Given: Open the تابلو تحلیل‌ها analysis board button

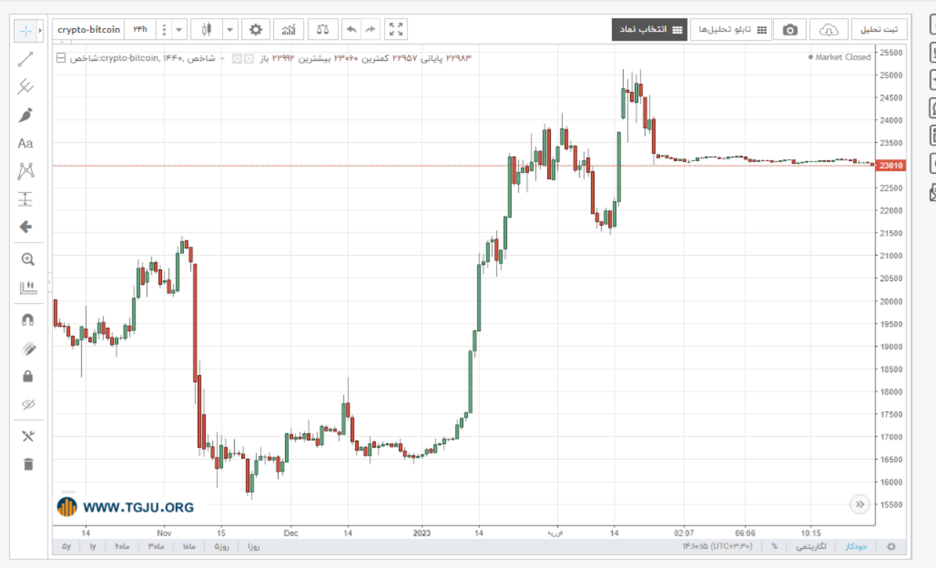Looking at the screenshot, I should 731,30.
